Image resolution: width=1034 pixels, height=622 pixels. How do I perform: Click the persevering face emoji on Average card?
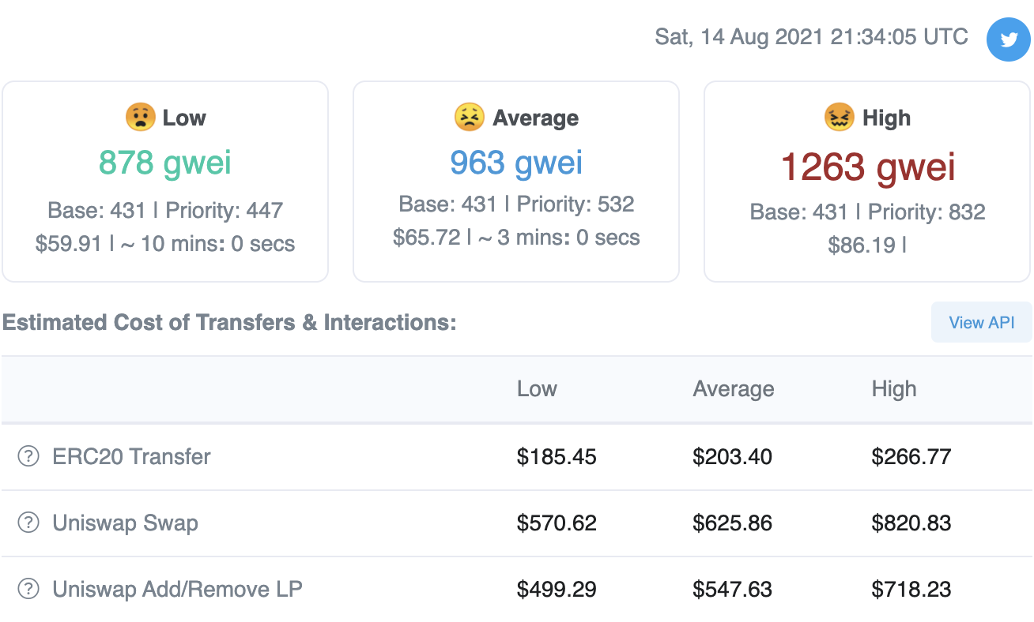469,118
